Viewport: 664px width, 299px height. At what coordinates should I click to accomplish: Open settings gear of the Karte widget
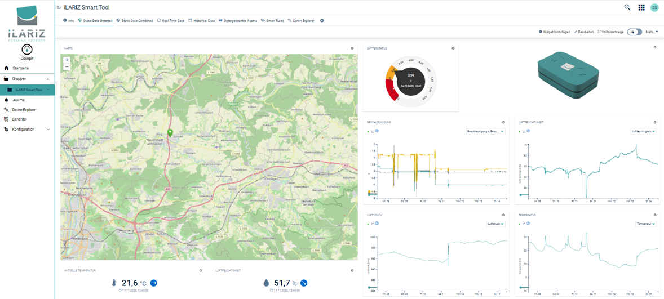tap(352, 48)
